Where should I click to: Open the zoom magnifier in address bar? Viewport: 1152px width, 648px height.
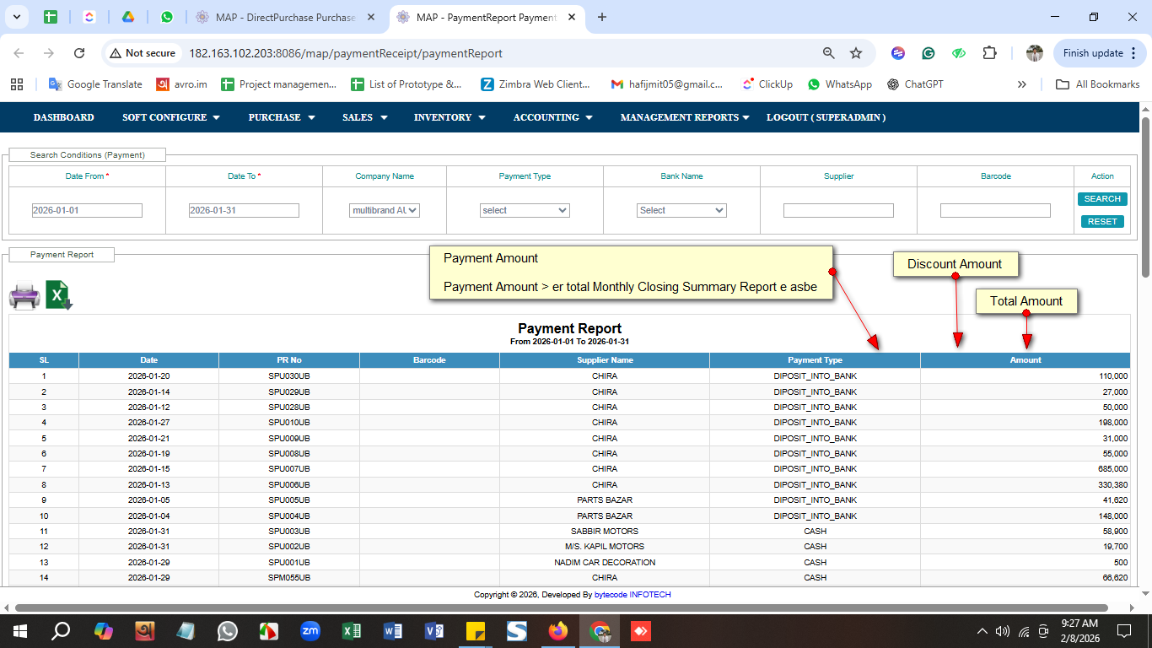tap(829, 53)
